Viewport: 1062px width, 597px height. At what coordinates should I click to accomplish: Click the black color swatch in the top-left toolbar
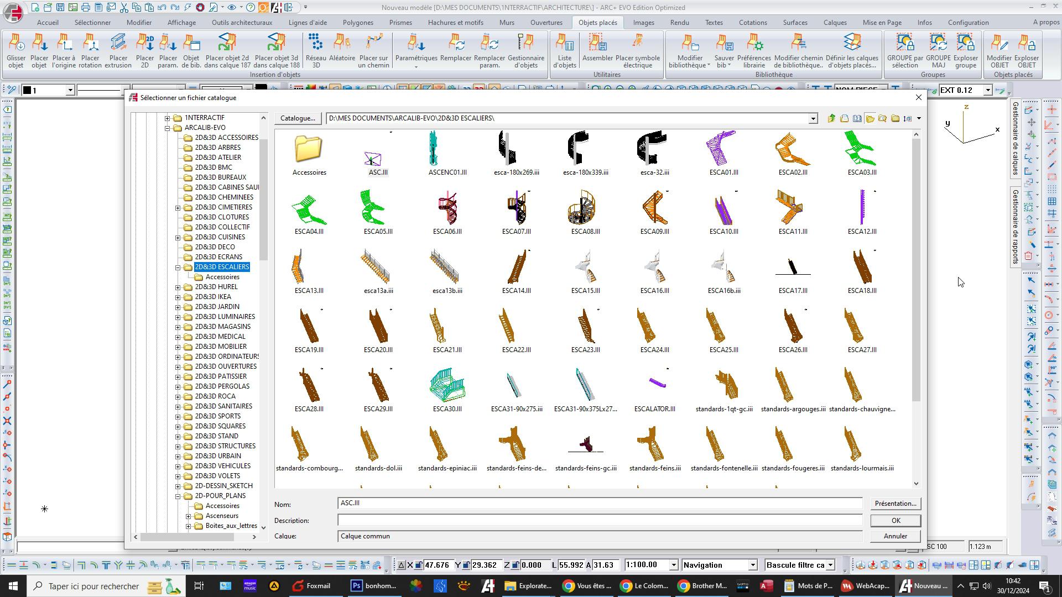click(x=27, y=90)
